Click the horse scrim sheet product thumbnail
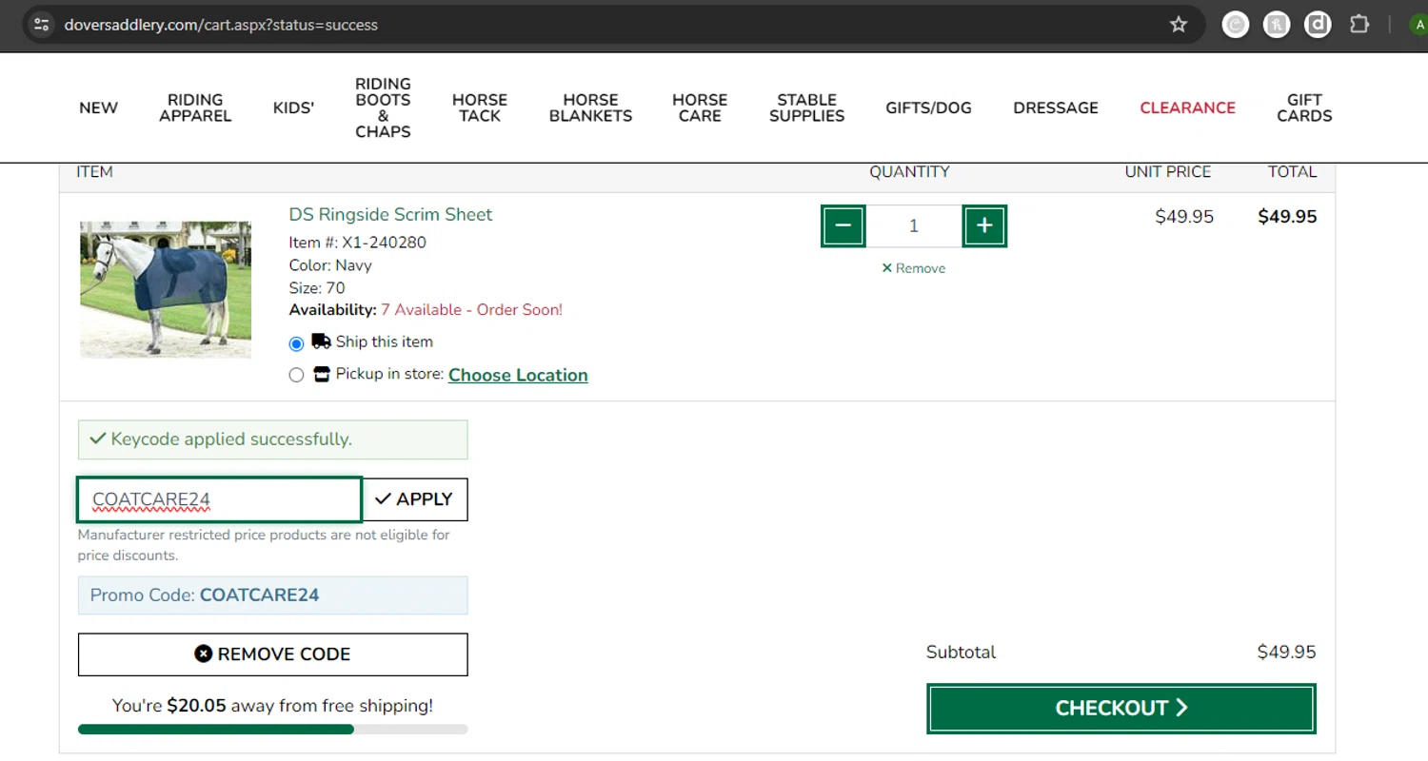Screen dimensions: 1428x761 pyautogui.click(x=166, y=289)
